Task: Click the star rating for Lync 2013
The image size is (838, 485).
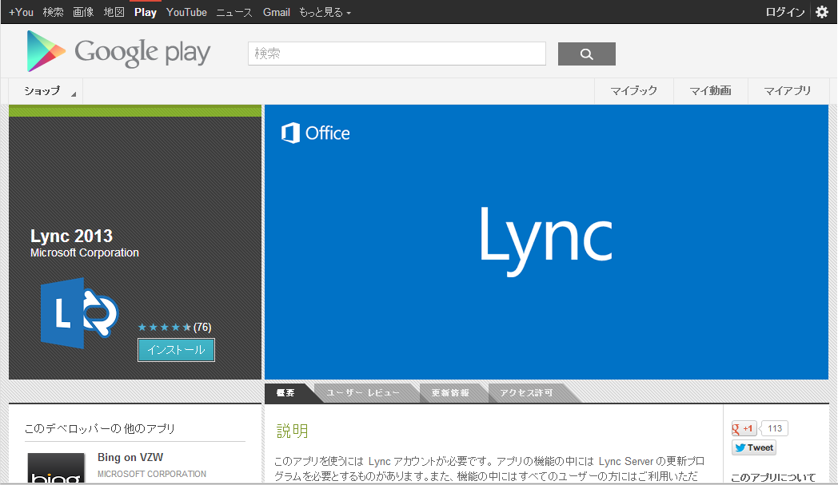Action: point(164,326)
